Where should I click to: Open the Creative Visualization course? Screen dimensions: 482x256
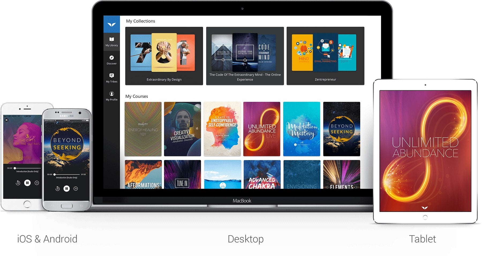tap(182, 129)
